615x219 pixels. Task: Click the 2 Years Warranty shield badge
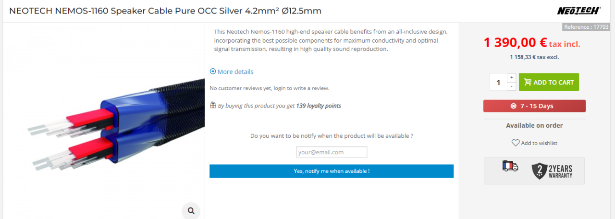(x=552, y=170)
